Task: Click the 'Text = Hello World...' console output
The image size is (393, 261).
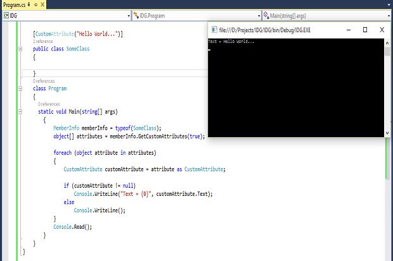Action: click(231, 42)
